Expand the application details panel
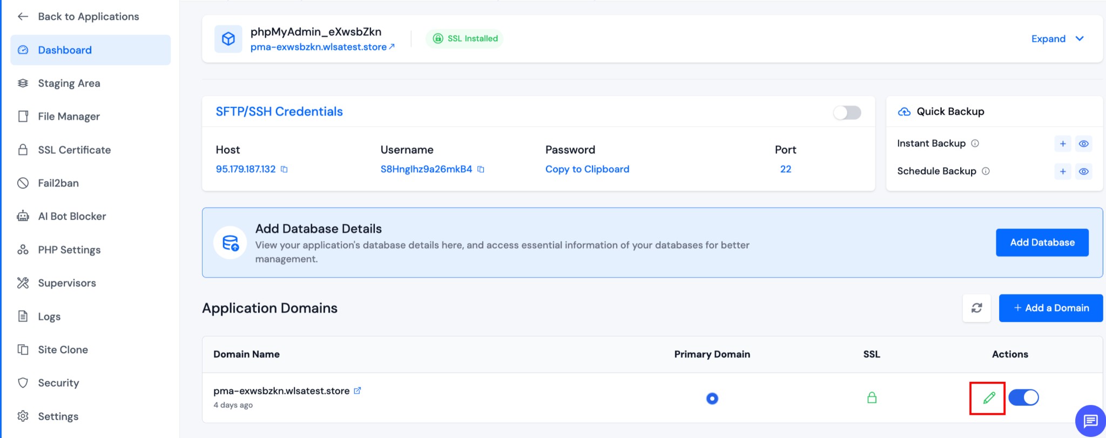Screen dimensions: 1106x438 [x=1057, y=39]
